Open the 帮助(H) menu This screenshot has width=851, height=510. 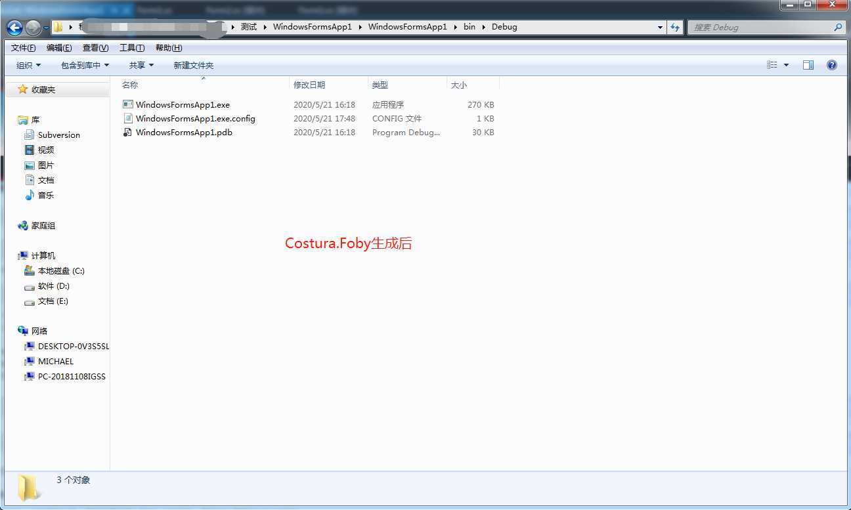(169, 48)
